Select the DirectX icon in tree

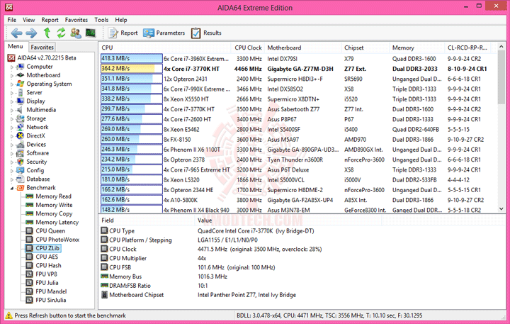20,136
